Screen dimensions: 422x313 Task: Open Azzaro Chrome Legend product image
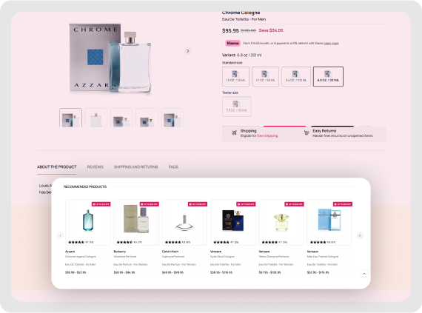(88, 221)
